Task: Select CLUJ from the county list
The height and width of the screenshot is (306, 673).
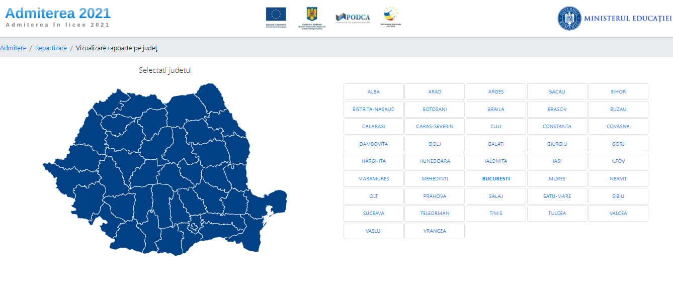Action: tap(496, 127)
